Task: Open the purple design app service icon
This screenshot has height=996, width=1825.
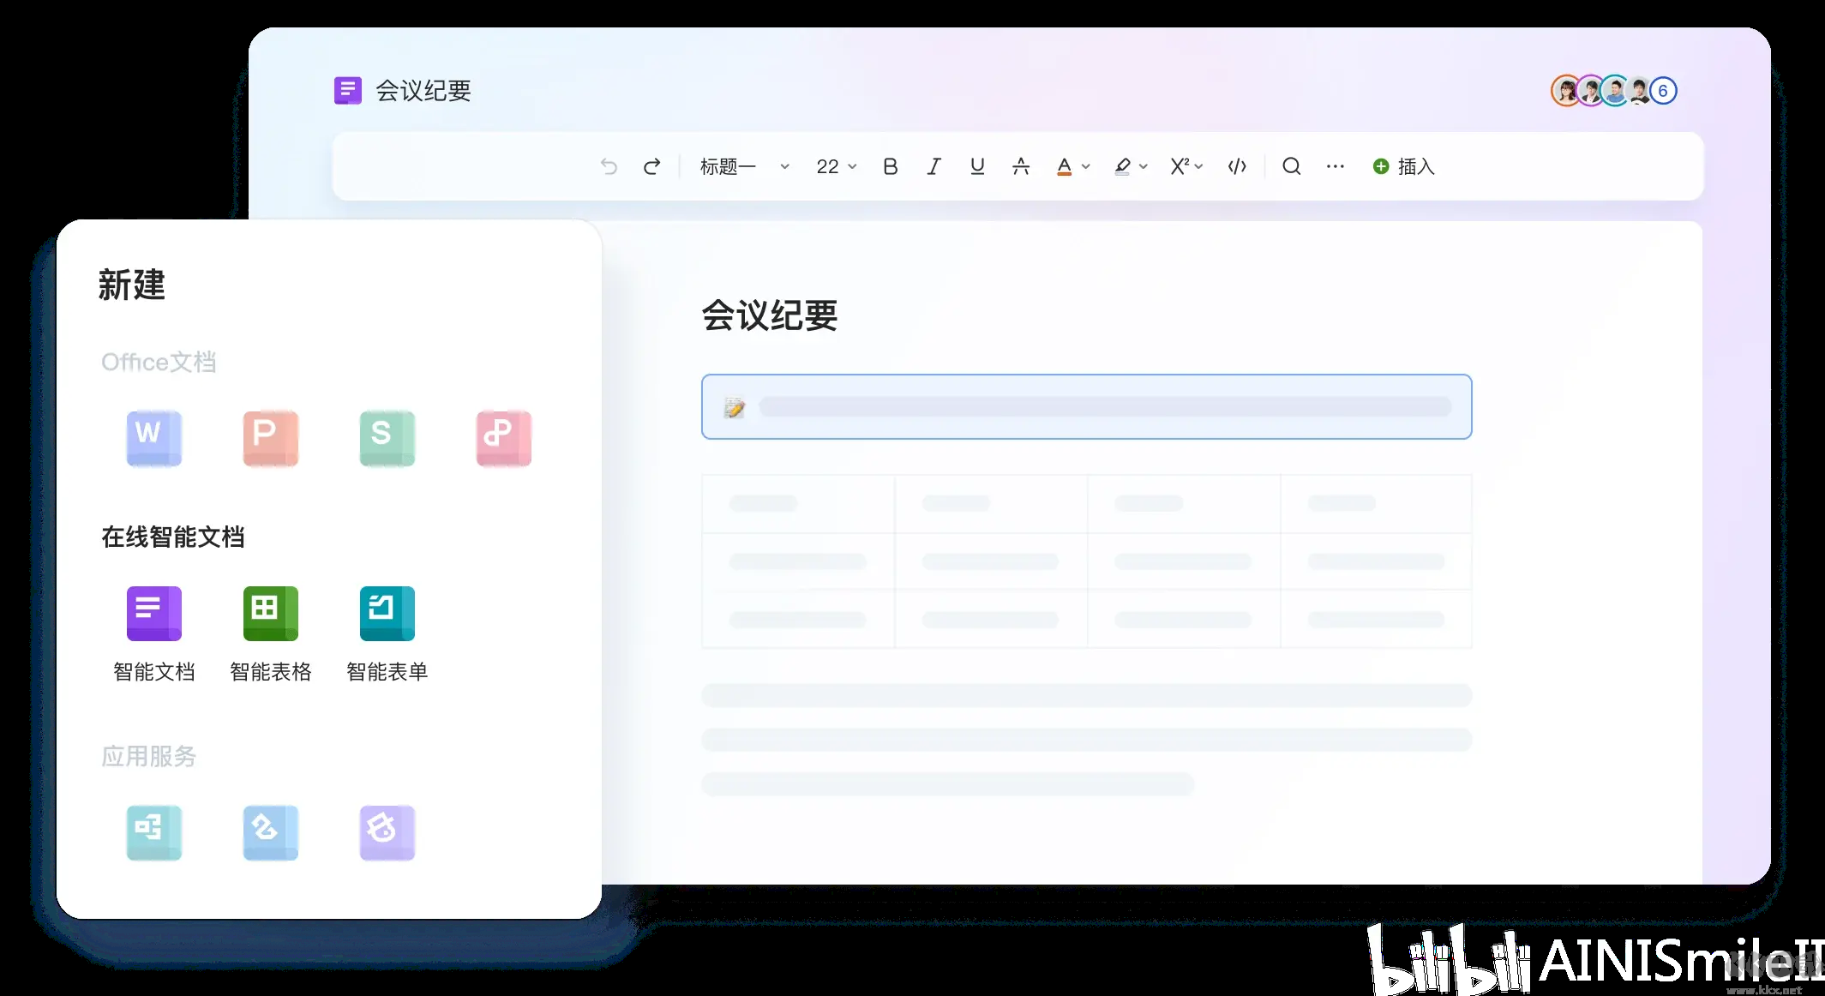Action: tap(387, 832)
